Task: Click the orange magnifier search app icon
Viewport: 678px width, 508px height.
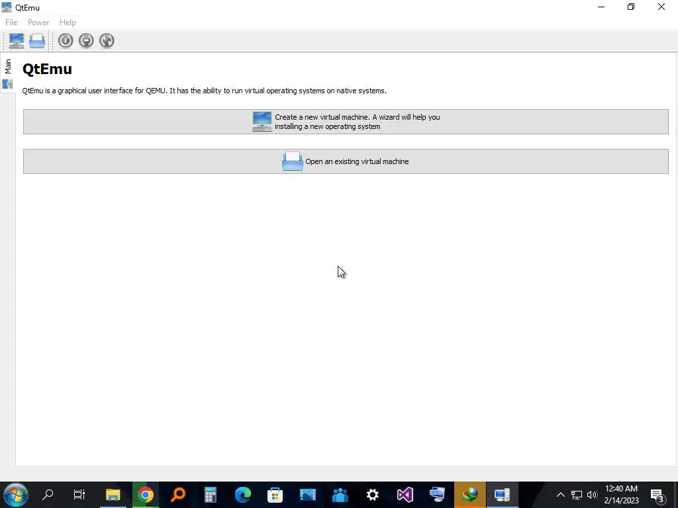Action: tap(177, 495)
